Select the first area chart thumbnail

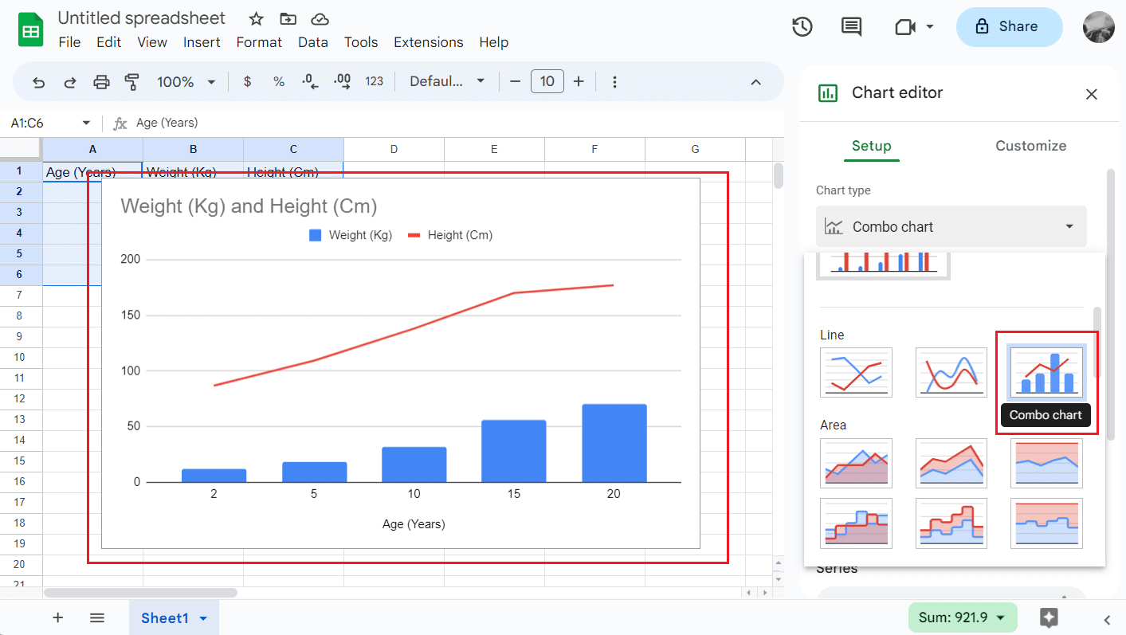click(x=856, y=463)
